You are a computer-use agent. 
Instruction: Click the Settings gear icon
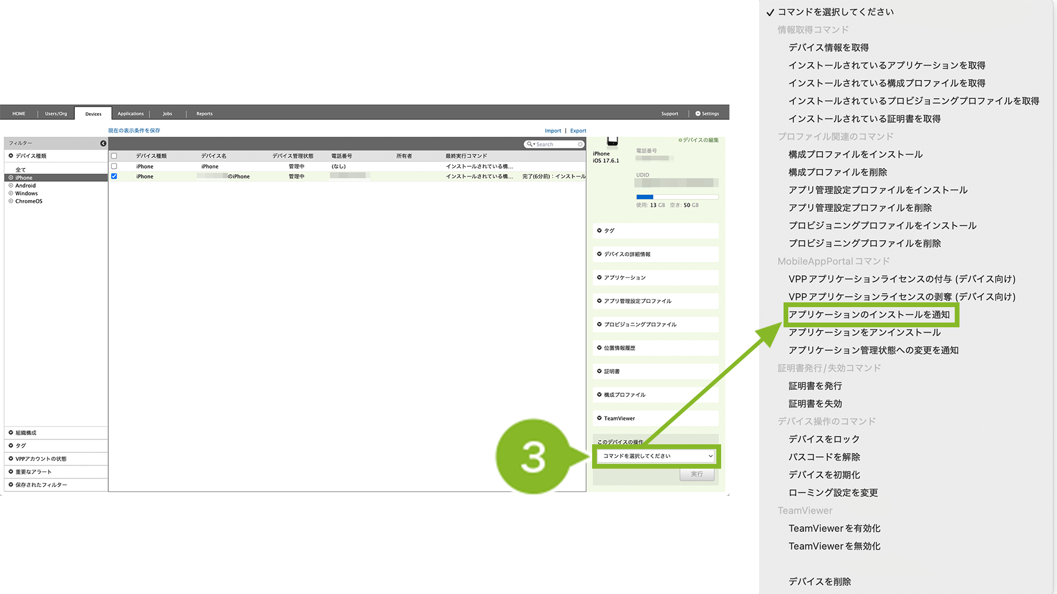[x=698, y=113]
